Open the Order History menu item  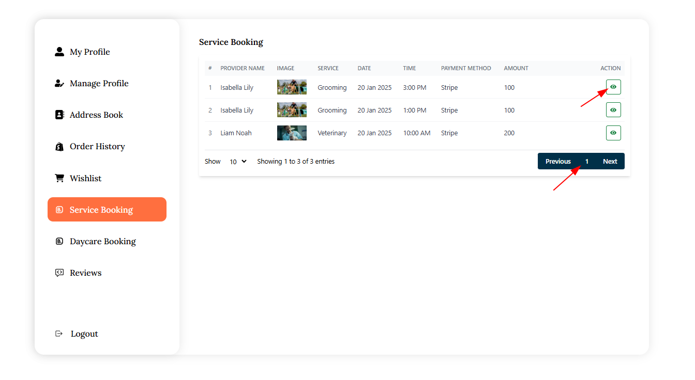97,147
